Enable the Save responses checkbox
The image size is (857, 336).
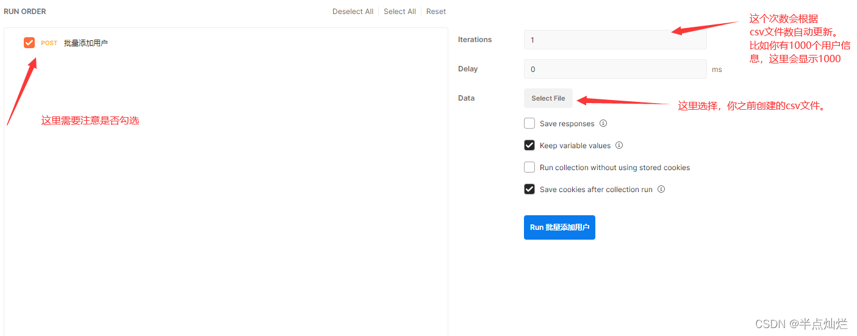click(x=529, y=124)
